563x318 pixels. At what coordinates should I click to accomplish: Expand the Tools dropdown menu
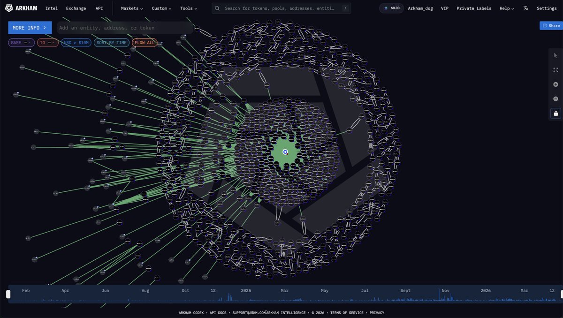(189, 8)
